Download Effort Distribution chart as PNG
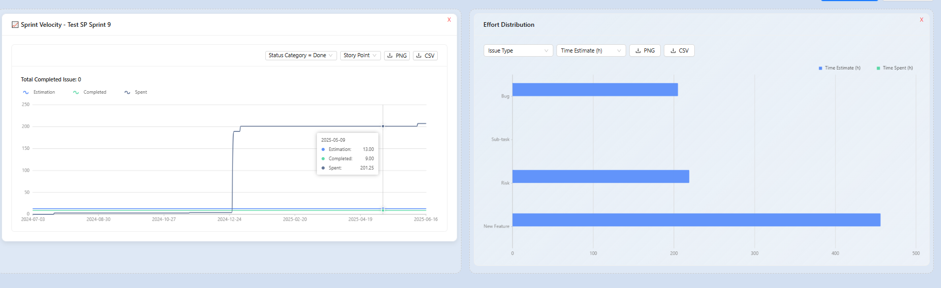941x288 pixels. pos(645,50)
